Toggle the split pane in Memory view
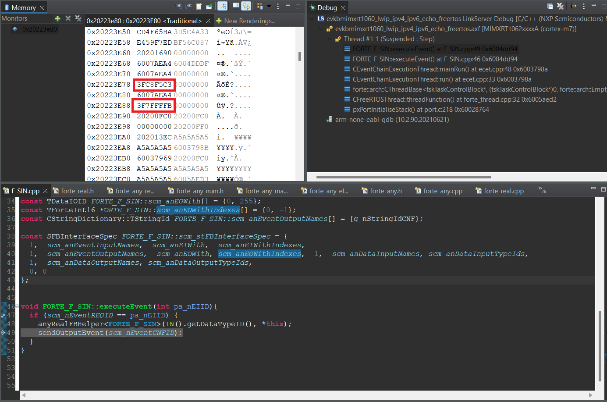 pyautogui.click(x=236, y=6)
